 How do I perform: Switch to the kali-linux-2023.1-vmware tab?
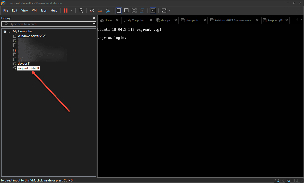234,20
